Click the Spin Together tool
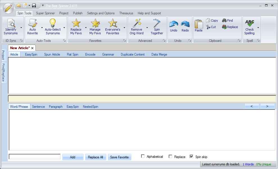 click(157, 27)
